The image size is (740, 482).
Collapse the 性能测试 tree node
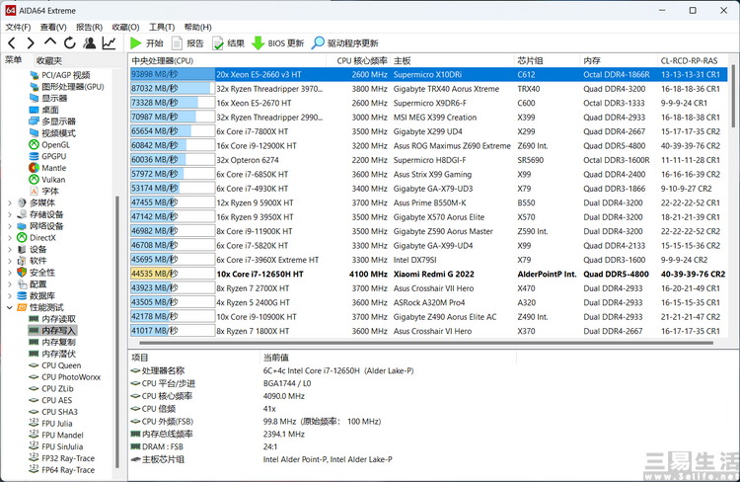[10, 307]
